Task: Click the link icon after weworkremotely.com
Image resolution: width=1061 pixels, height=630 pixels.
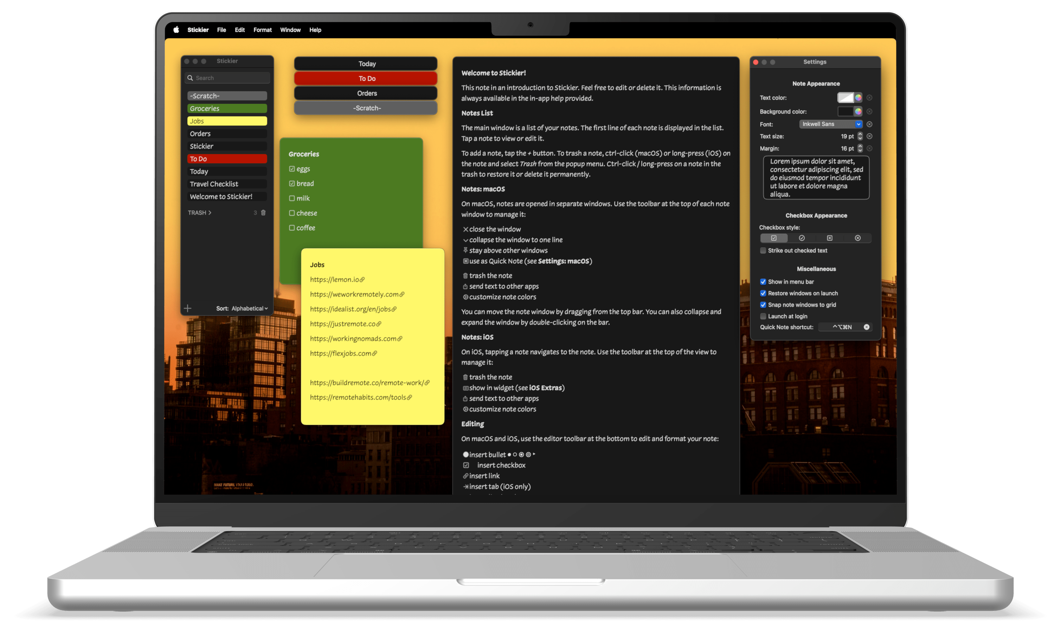Action: (x=402, y=295)
